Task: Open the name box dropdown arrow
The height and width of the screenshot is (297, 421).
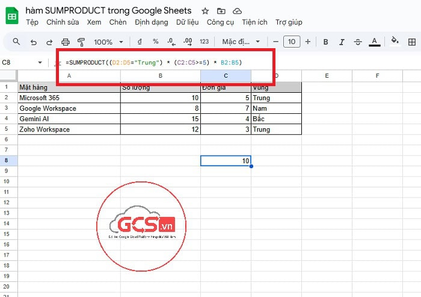Action: [40, 63]
